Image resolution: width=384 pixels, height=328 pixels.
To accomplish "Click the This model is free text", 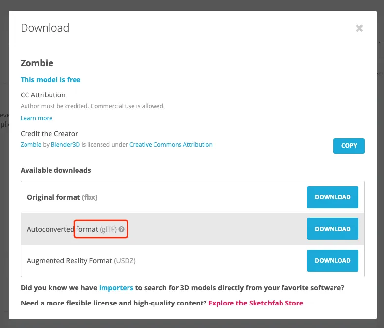I will point(51,80).
